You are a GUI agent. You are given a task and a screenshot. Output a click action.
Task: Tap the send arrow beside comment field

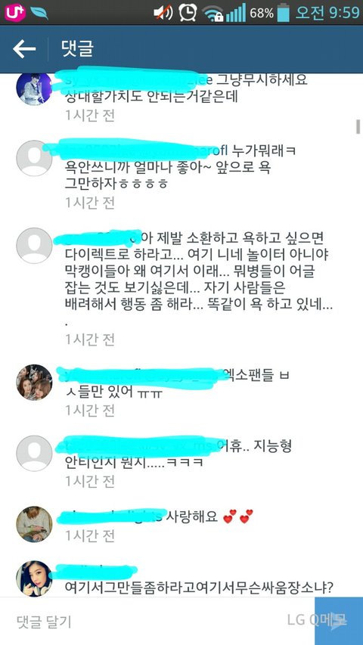pyautogui.click(x=338, y=621)
